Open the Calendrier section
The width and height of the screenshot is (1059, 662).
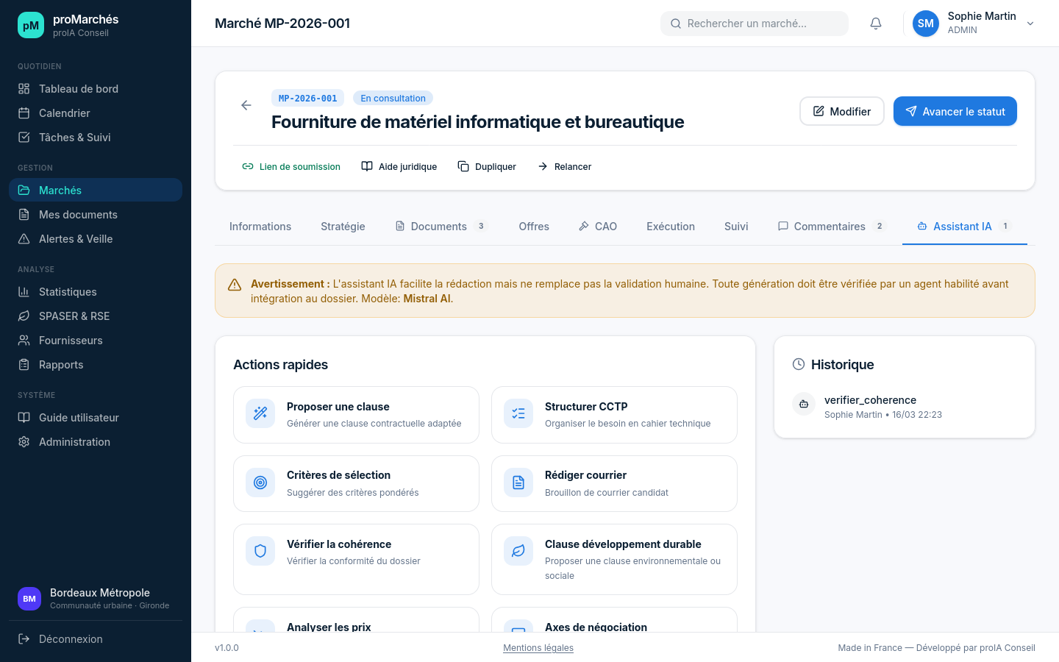(x=63, y=113)
